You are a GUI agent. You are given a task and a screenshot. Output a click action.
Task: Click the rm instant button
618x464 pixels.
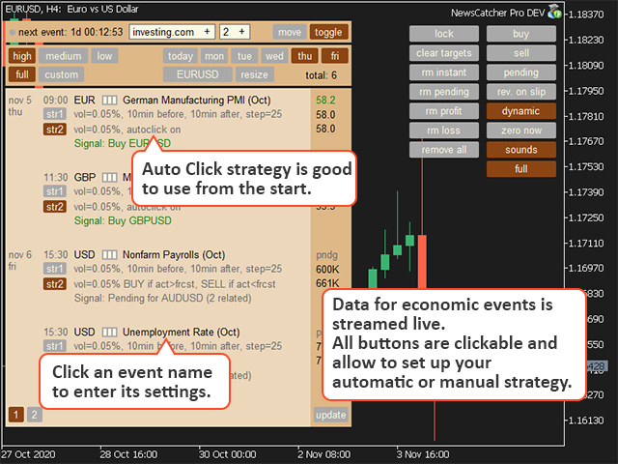444,72
